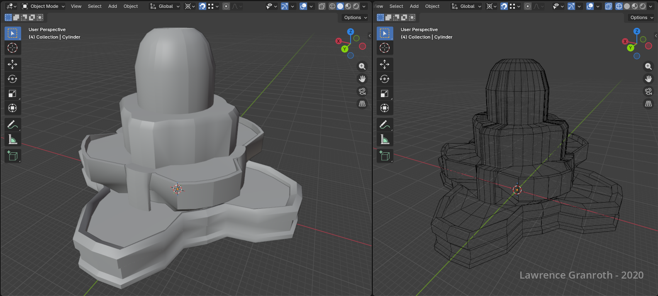Select the Move tool in left viewport
The height and width of the screenshot is (296, 658).
12,64
